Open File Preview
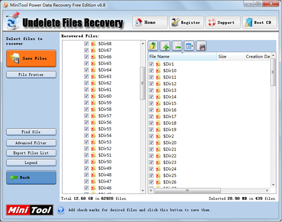The height and width of the screenshot is (222, 282). click(31, 75)
